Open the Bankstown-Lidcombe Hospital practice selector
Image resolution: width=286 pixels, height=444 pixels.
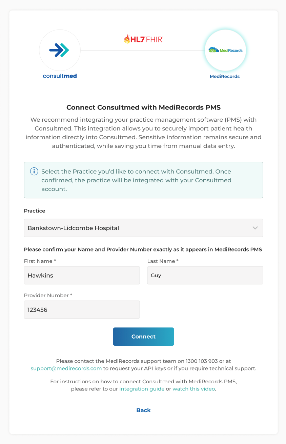click(143, 228)
